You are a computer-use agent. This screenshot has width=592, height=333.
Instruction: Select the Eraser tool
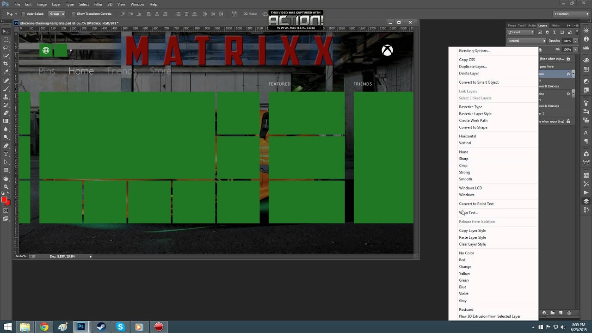coord(6,113)
